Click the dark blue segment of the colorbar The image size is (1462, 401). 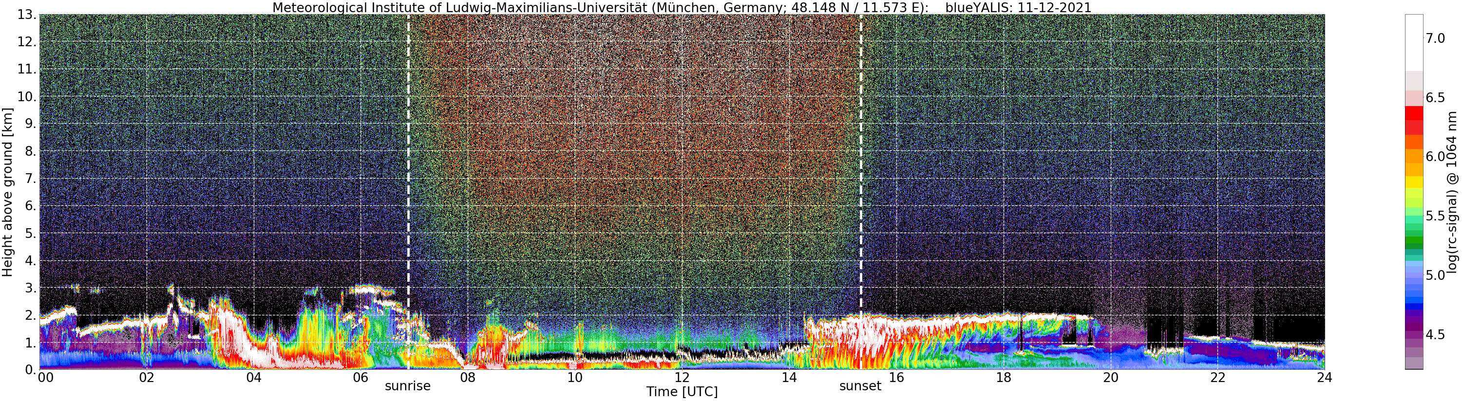pos(1414,306)
